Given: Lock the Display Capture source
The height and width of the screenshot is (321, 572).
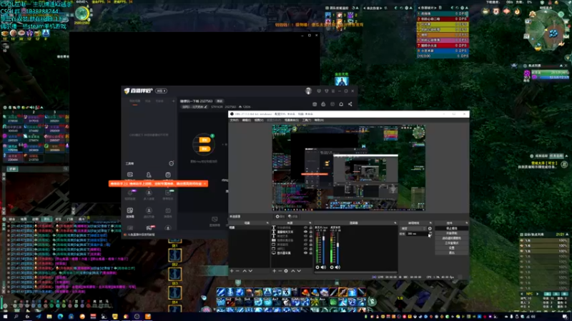Looking at the screenshot, I should [311, 253].
